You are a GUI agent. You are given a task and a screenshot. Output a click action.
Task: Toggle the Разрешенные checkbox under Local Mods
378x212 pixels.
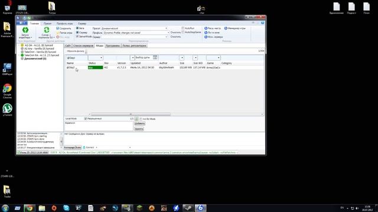85,119
